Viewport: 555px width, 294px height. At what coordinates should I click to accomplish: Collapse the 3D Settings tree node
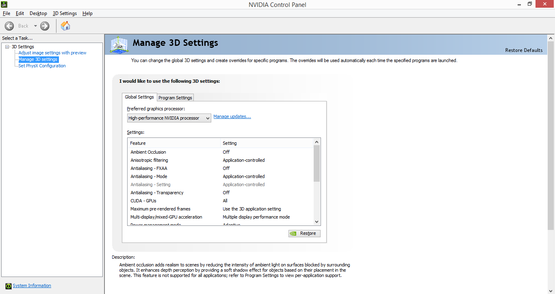[7, 47]
